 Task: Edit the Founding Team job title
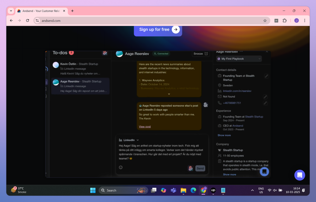[266, 76]
